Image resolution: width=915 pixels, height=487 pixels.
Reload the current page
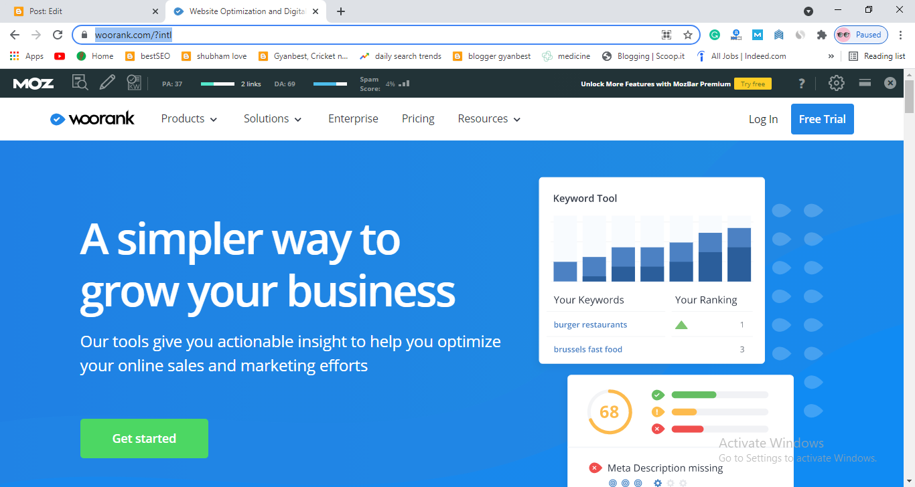pos(58,35)
